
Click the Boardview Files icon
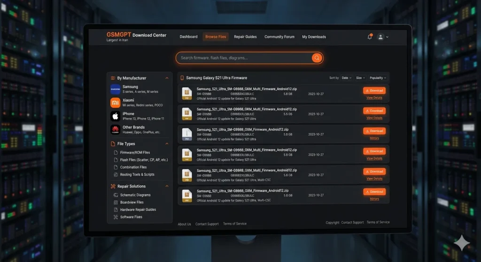point(116,202)
